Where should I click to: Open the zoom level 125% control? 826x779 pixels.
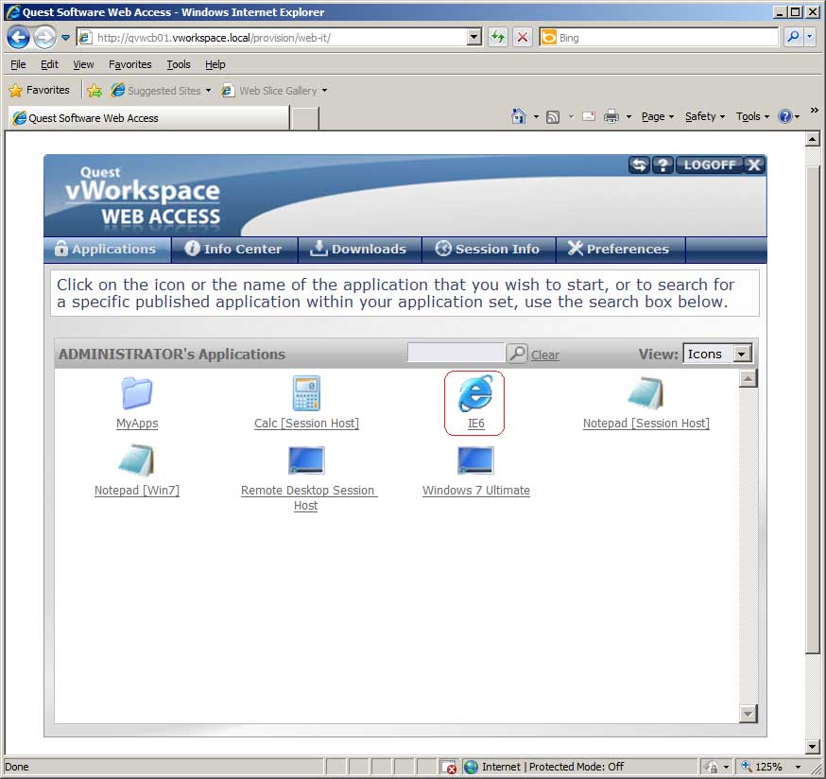[771, 767]
